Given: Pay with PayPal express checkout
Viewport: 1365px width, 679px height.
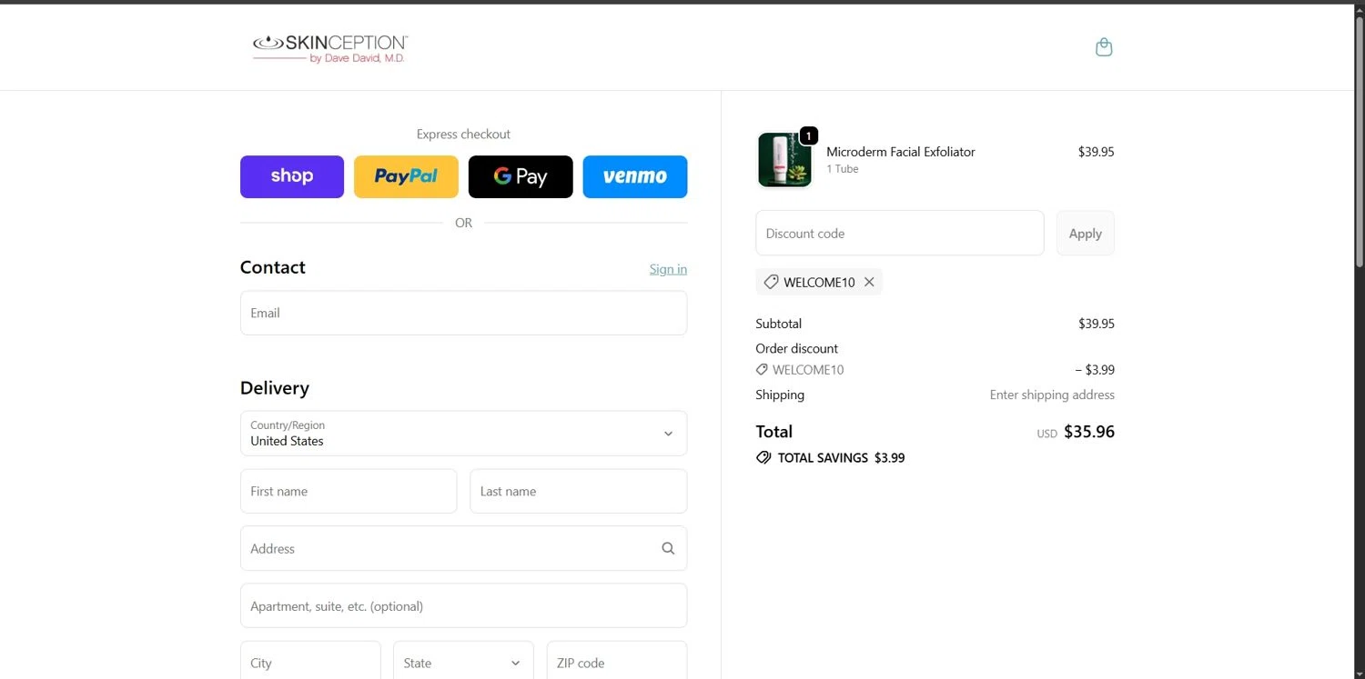Looking at the screenshot, I should [406, 176].
